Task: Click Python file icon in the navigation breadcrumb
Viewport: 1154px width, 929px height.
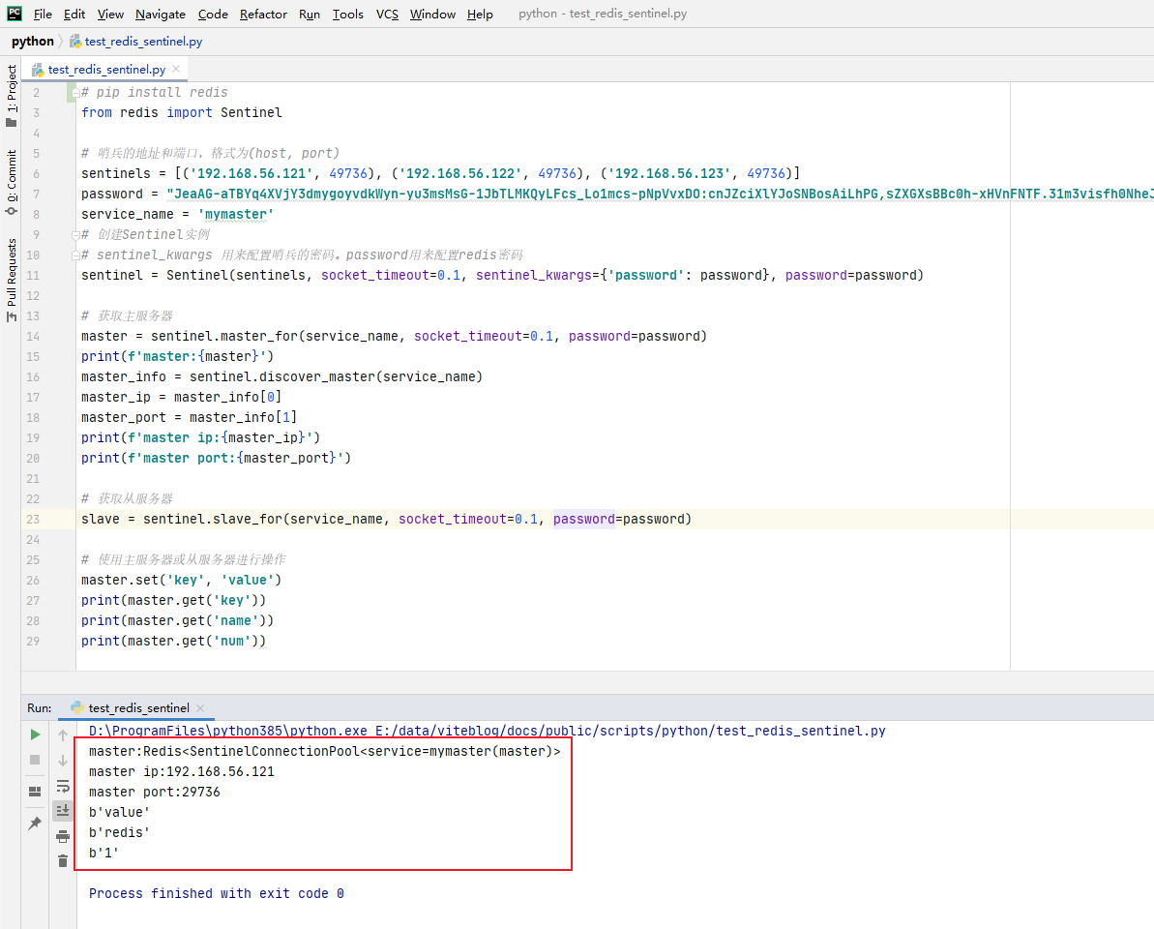Action: click(75, 42)
